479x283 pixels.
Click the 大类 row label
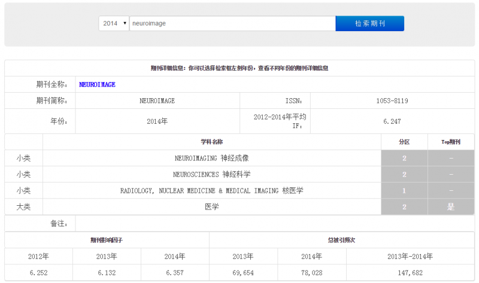click(x=23, y=206)
